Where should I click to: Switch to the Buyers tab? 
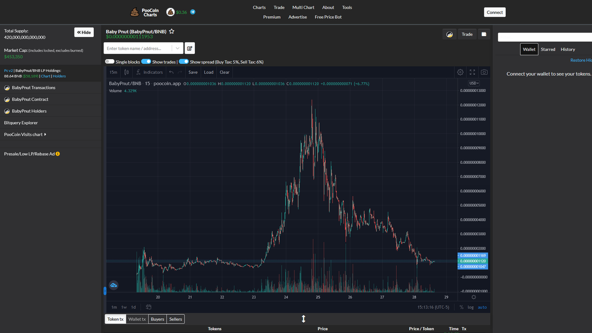(x=157, y=319)
